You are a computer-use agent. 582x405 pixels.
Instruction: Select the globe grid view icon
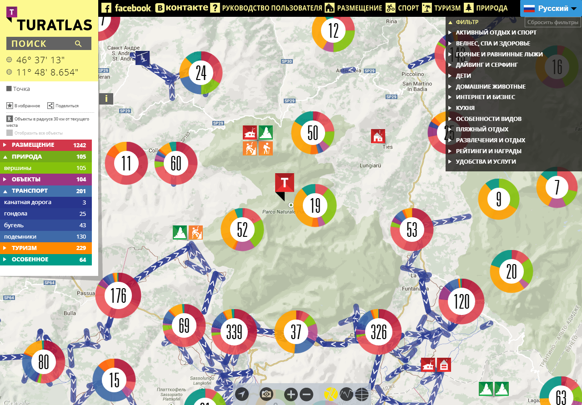[x=362, y=394]
